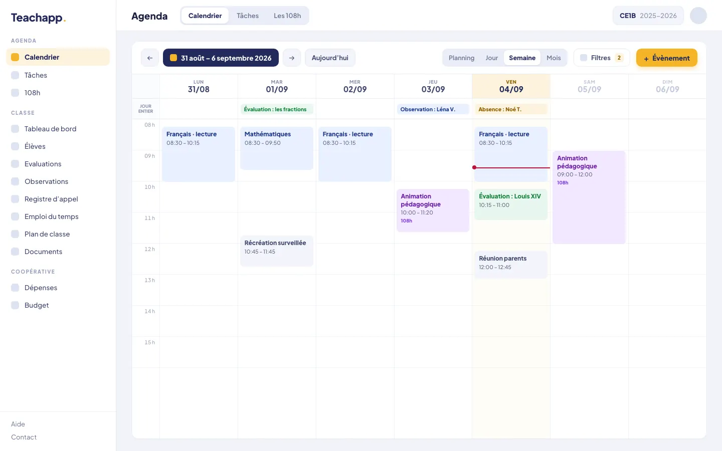Screen dimensions: 722x451
Task: Open Observation : Léna V. all-day event
Action: (x=433, y=109)
